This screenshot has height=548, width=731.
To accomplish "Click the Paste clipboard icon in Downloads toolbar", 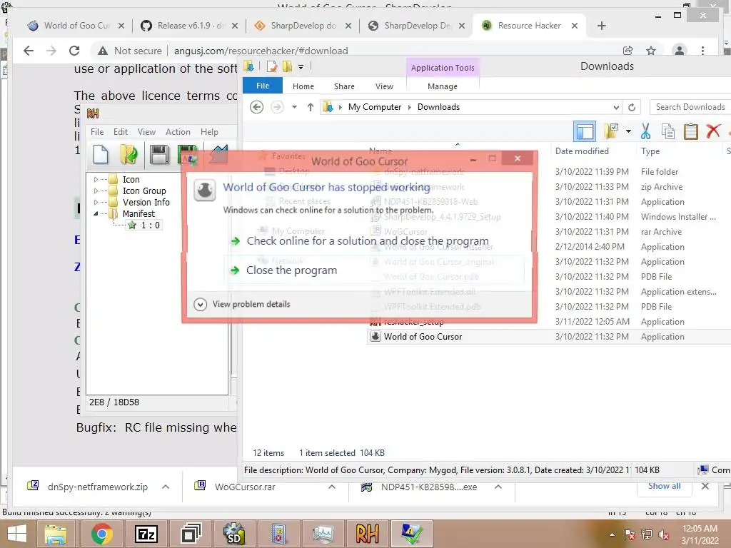I will tap(690, 131).
